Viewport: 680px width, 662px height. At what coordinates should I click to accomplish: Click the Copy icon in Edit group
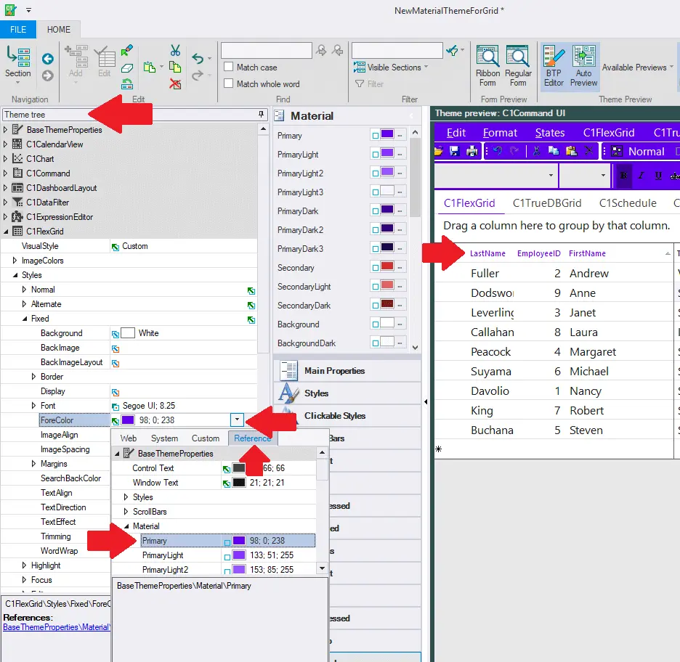point(175,68)
